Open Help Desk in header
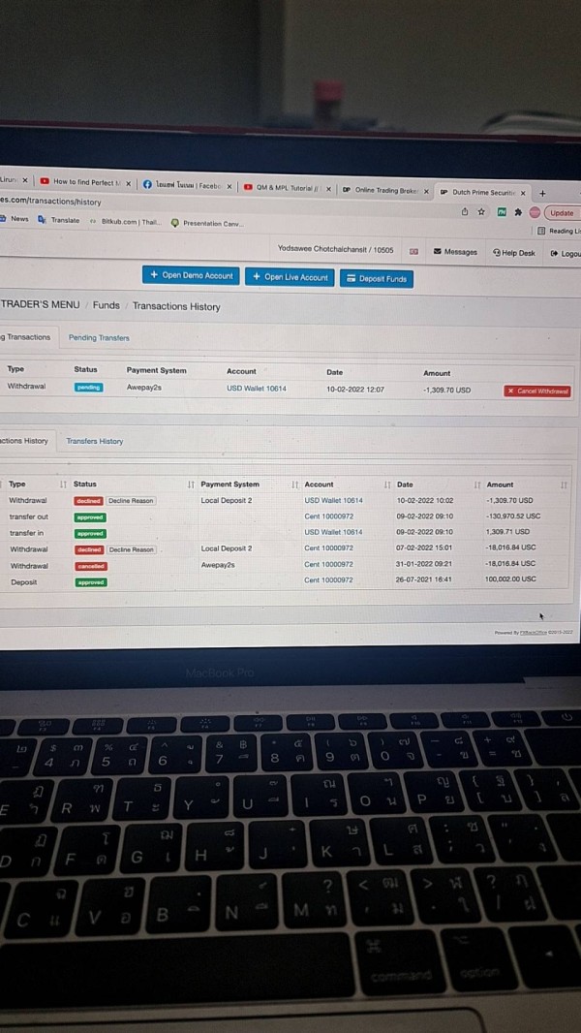The height and width of the screenshot is (1033, 581). [x=513, y=252]
